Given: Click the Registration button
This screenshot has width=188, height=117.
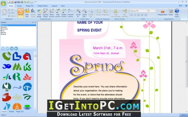Looking at the screenshot, I should (x=163, y=12).
